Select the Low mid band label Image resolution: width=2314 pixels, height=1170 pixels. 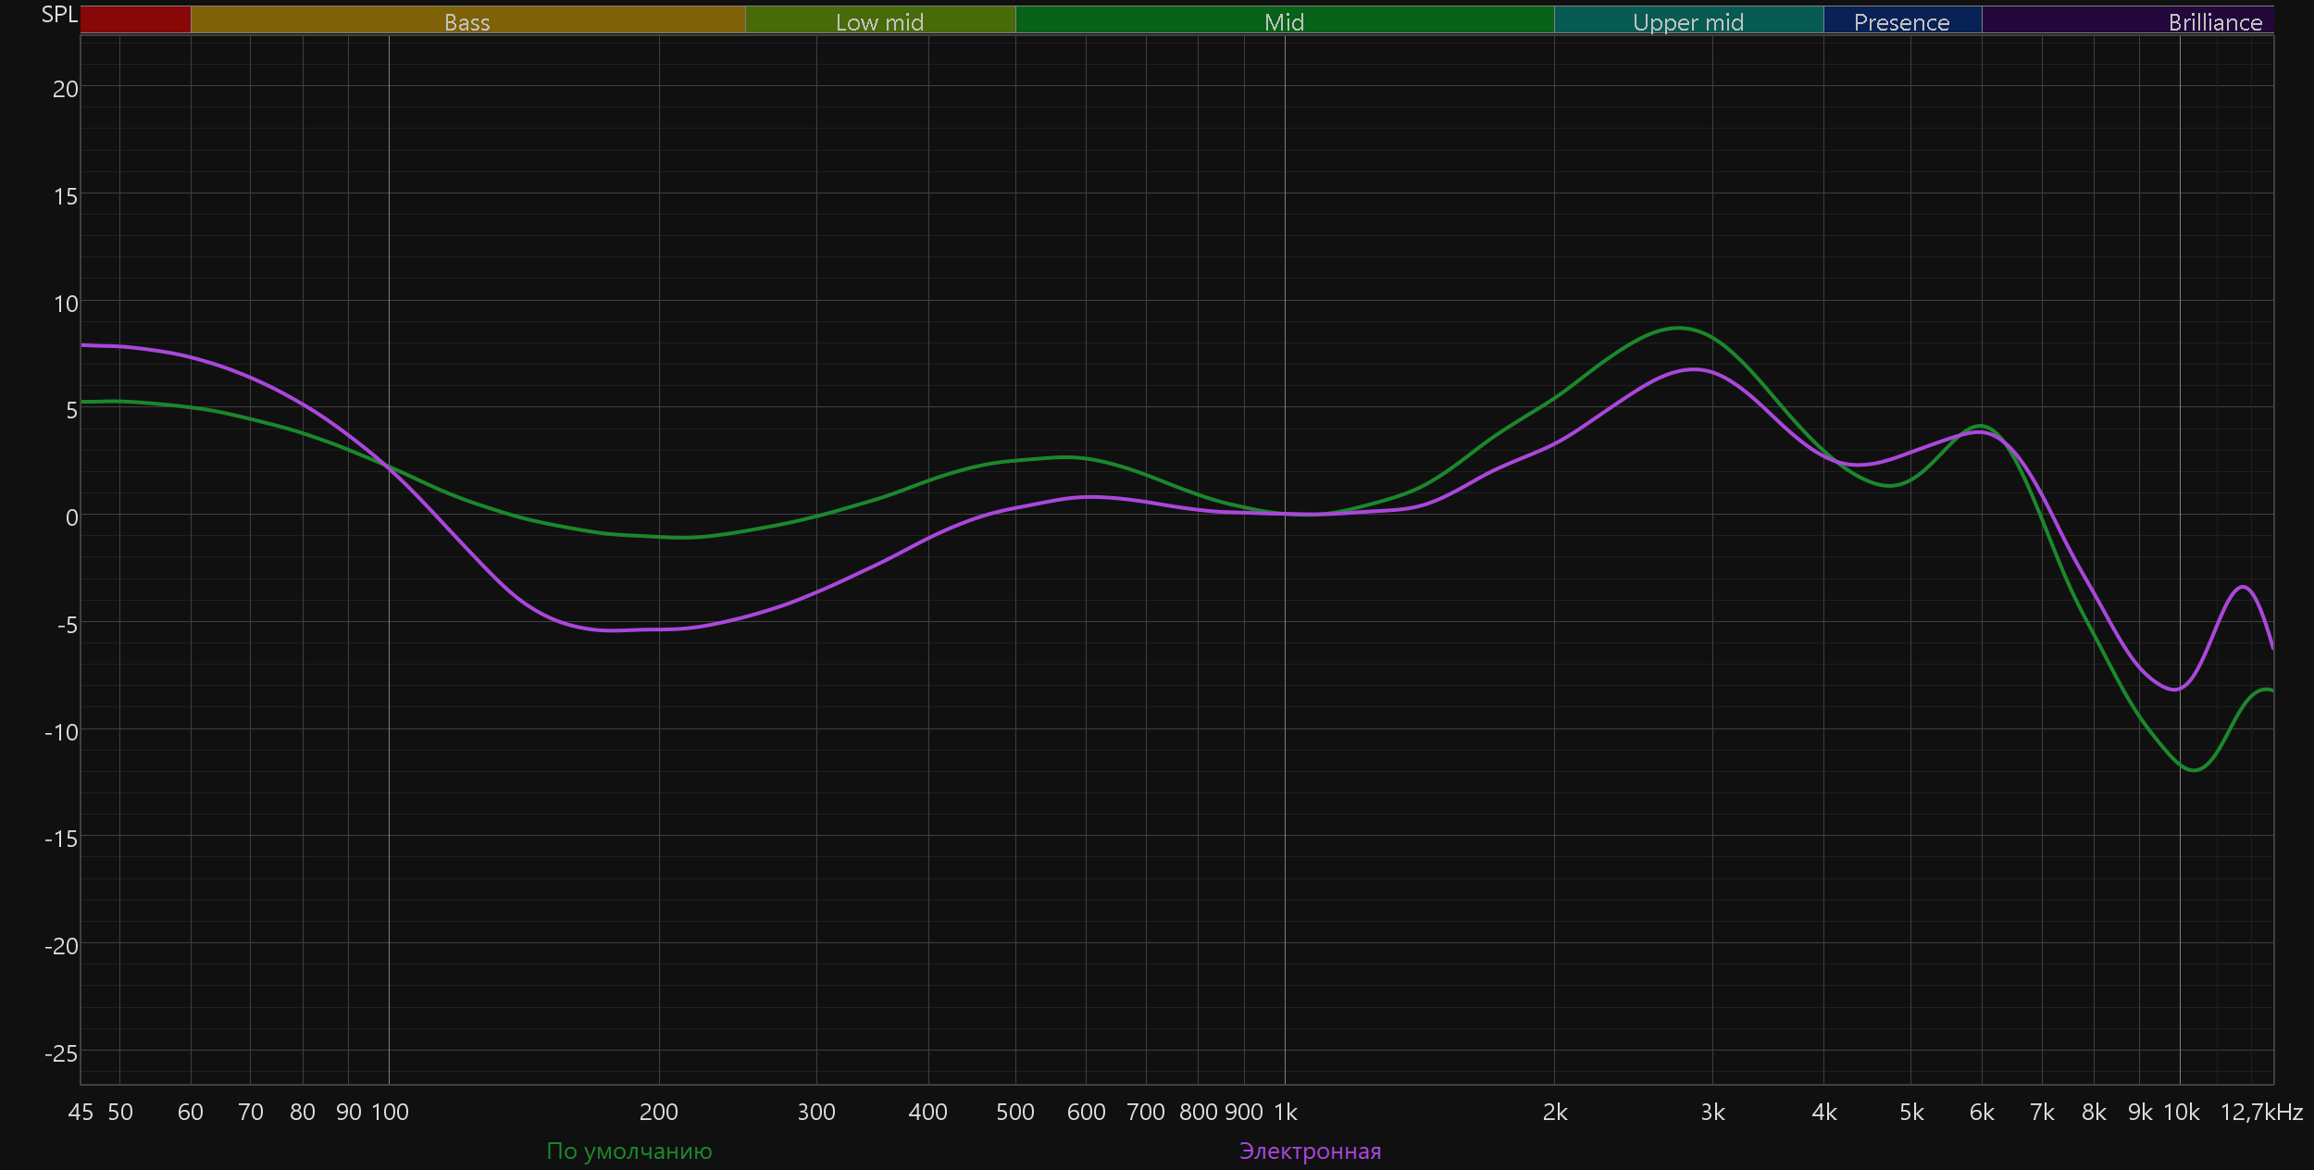pyautogui.click(x=879, y=22)
